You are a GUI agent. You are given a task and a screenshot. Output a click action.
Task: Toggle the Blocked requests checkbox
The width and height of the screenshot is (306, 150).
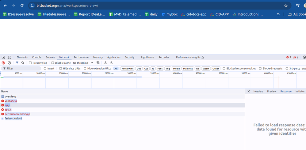click(x=260, y=69)
